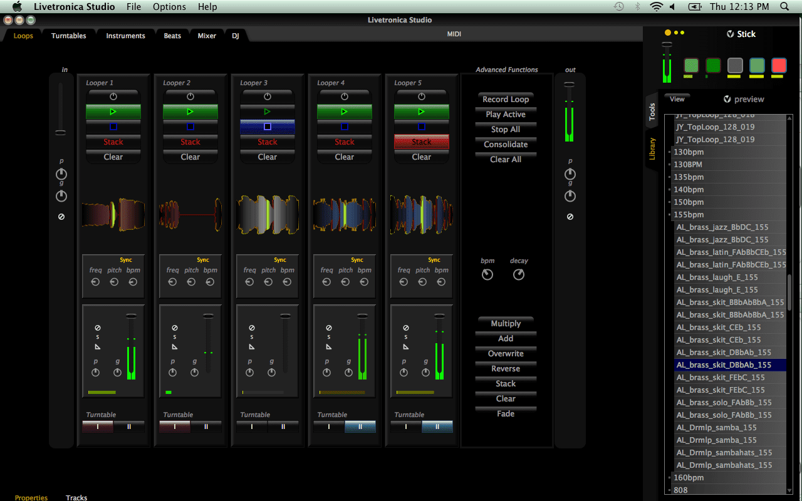The image size is (802, 501).
Task: Click the mute icon in Looper 4 mixer
Action: click(329, 328)
